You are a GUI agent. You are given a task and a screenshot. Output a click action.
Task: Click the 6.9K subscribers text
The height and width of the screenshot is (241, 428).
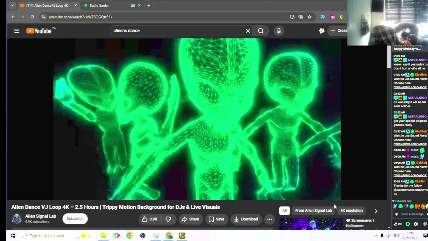coord(37,222)
